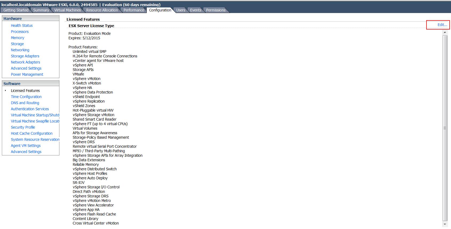The height and width of the screenshot is (229, 451).
Task: Open Software Advanced Settings
Action: [26, 152]
